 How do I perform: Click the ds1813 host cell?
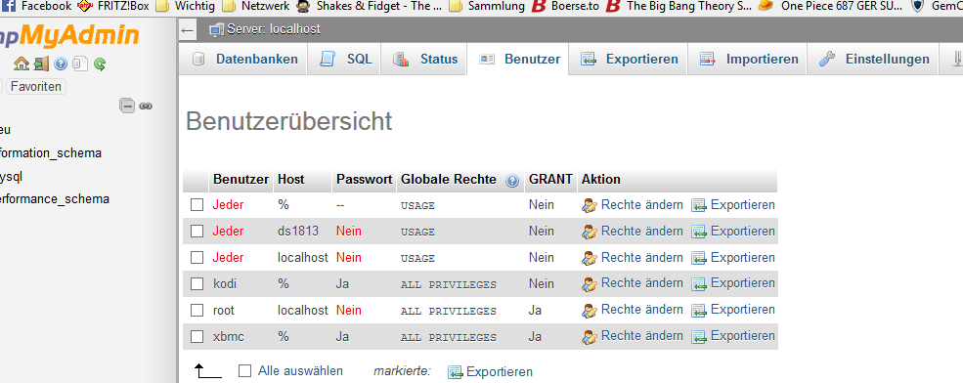click(298, 232)
